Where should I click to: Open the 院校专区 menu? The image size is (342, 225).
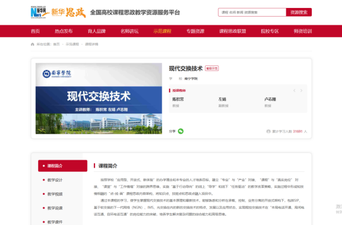[270, 31]
